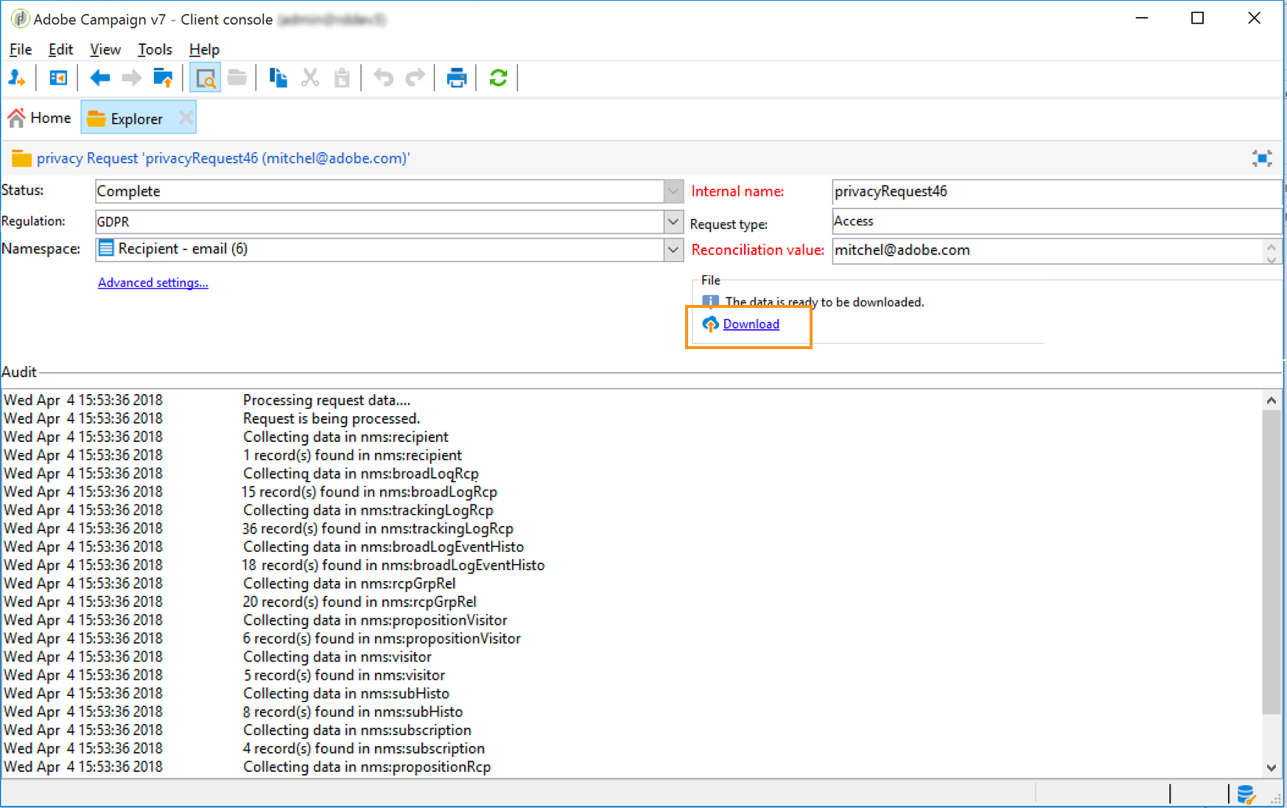Screen dimensions: 1287x808
Task: Select '5 record(s) found in nms:visitor' row
Action: (631, 675)
